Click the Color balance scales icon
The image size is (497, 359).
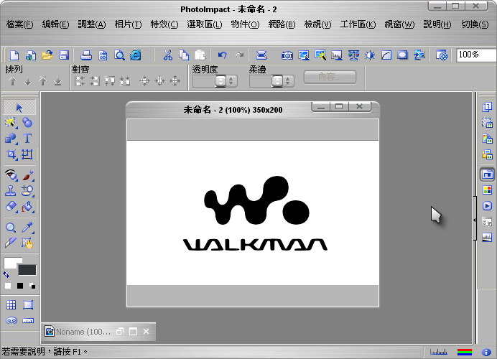(x=353, y=55)
